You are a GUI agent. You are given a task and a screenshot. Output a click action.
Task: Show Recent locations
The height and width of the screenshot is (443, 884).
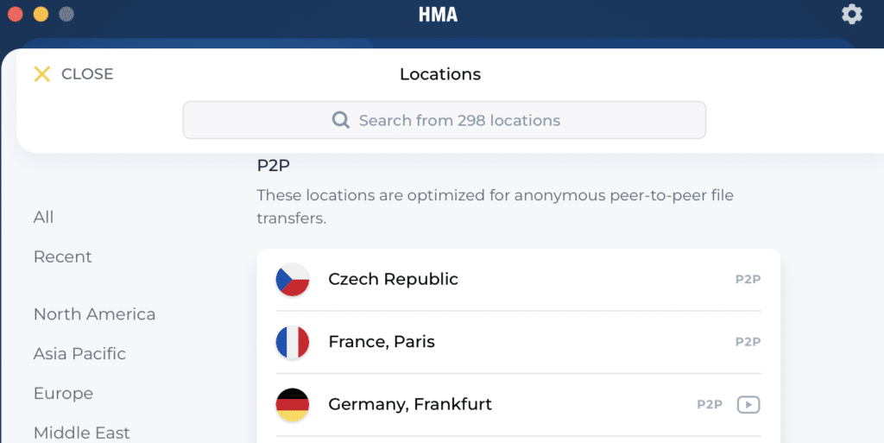coord(63,257)
